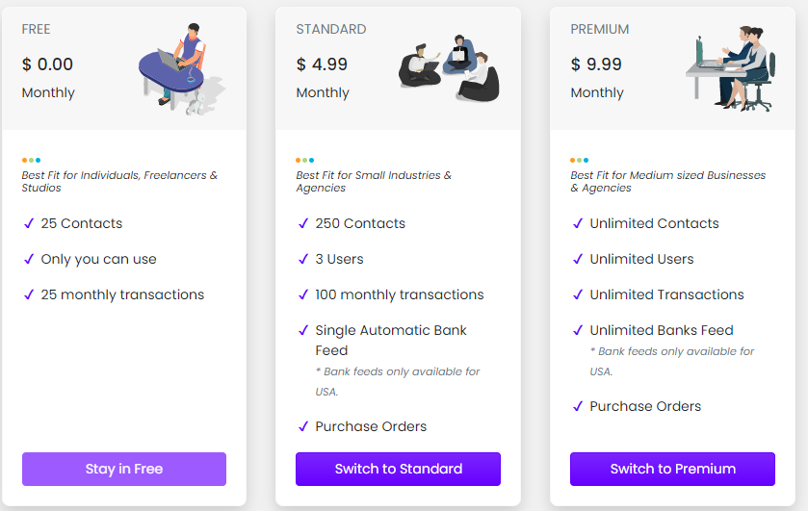Select the $ 9.99 Premium price text
Image resolution: width=808 pixels, height=511 pixels.
(596, 64)
